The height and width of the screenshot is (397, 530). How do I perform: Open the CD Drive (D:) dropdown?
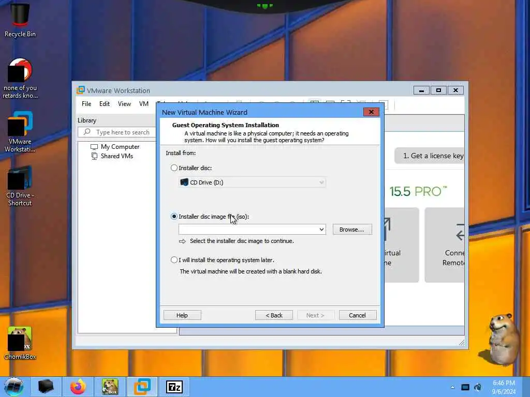click(x=252, y=182)
